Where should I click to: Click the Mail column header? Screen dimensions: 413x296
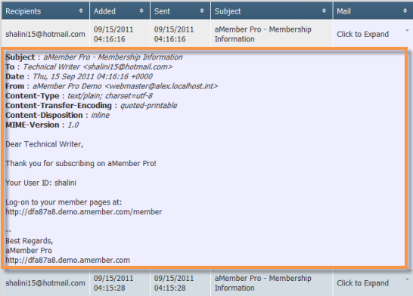click(373, 11)
